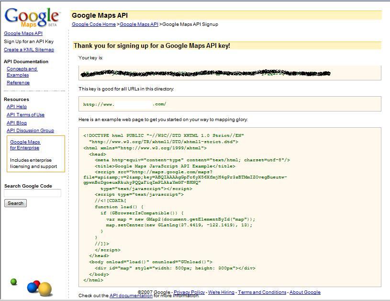Open the API Reference link
The image size is (390, 301).
point(18,83)
